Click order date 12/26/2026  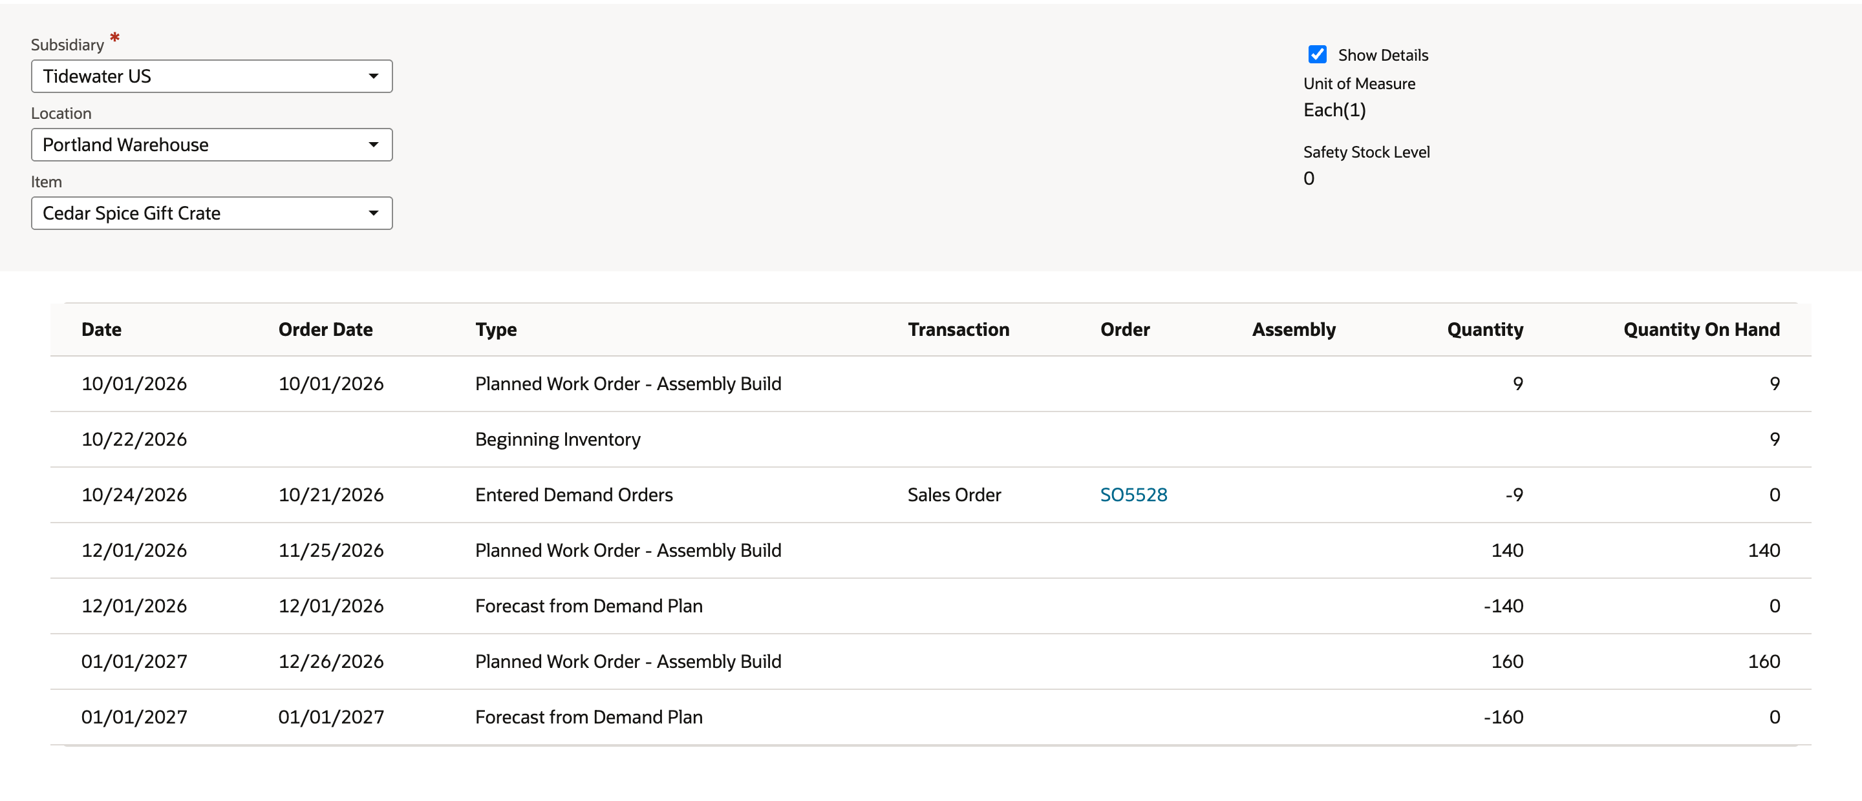pyautogui.click(x=330, y=661)
